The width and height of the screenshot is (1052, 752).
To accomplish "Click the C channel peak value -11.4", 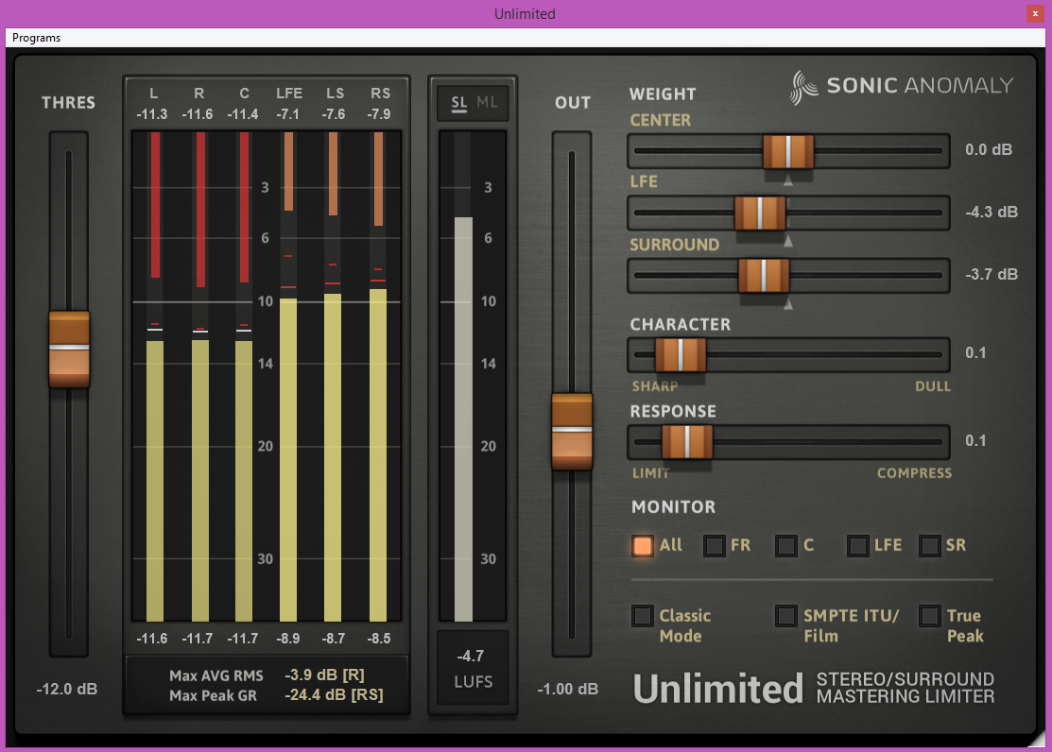I will click(242, 114).
